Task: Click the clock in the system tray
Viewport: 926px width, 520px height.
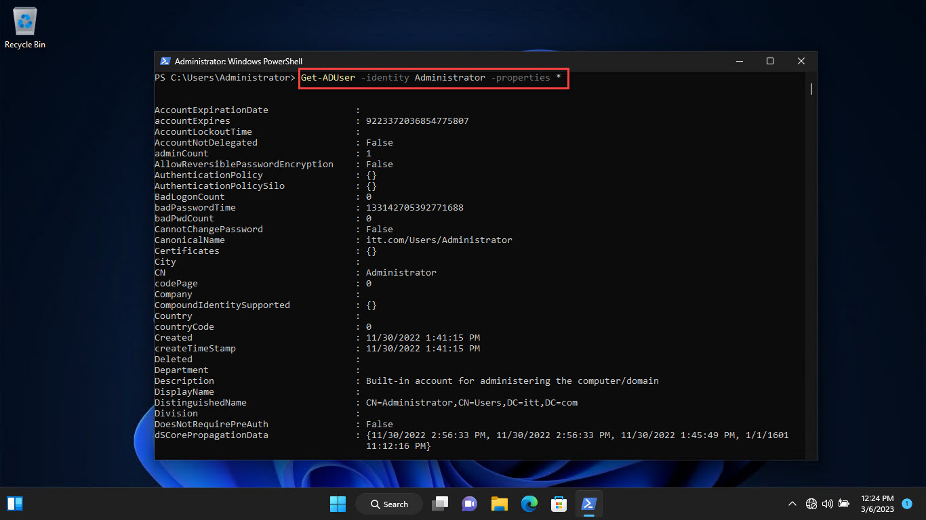Action: point(877,504)
